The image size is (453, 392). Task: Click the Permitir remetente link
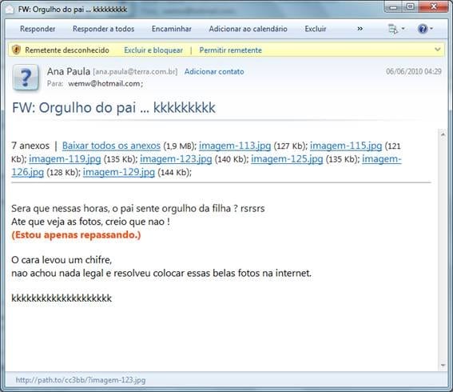pyautogui.click(x=231, y=50)
